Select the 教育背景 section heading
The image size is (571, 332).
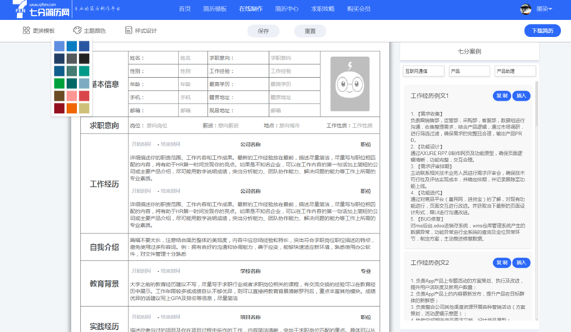(x=104, y=284)
